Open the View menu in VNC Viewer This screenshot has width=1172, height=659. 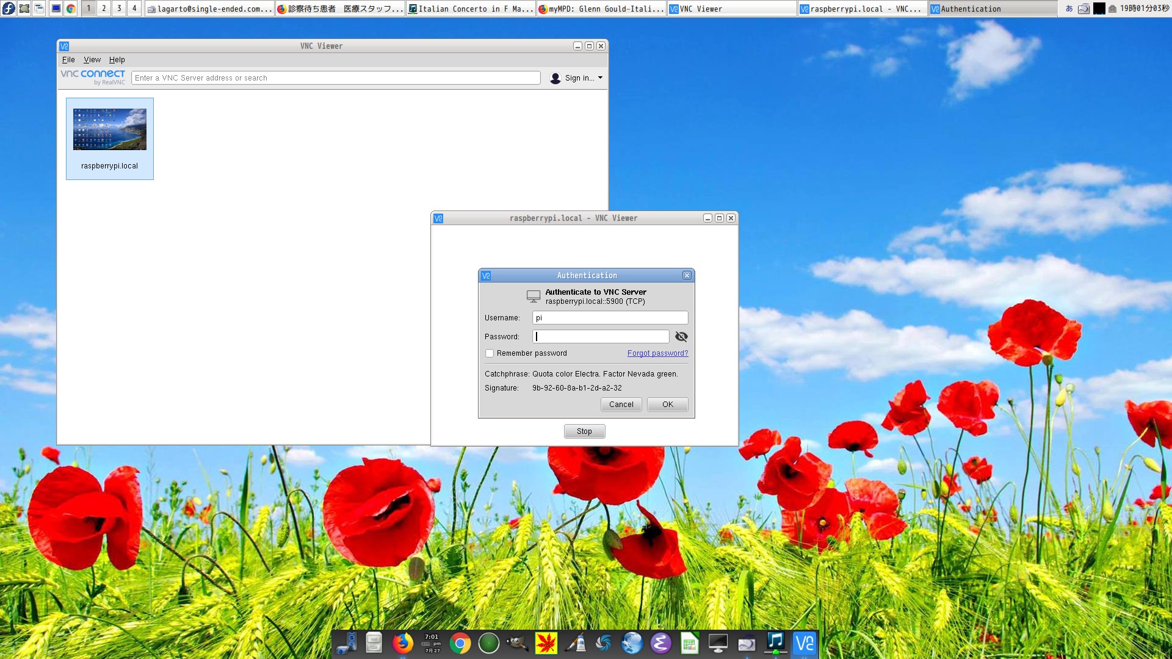[92, 59]
